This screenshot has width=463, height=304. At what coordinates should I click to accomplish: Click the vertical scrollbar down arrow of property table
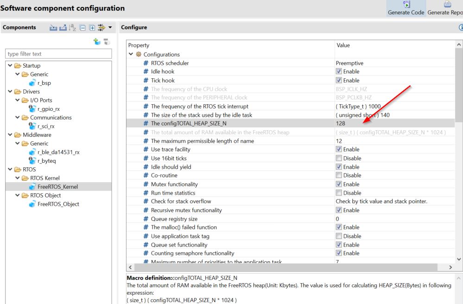click(459, 259)
